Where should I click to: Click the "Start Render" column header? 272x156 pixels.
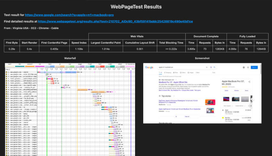pos(29,43)
